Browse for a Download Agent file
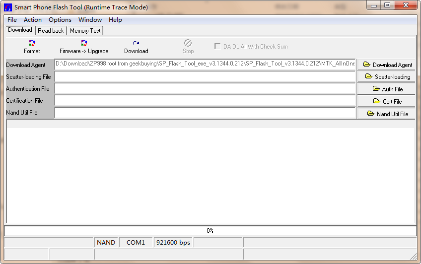This screenshot has width=421, height=264. 386,65
